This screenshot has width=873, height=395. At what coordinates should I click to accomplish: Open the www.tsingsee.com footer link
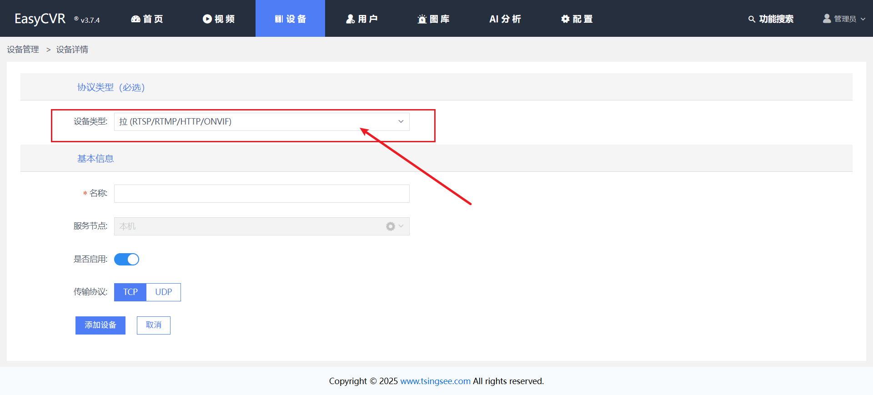click(x=435, y=381)
